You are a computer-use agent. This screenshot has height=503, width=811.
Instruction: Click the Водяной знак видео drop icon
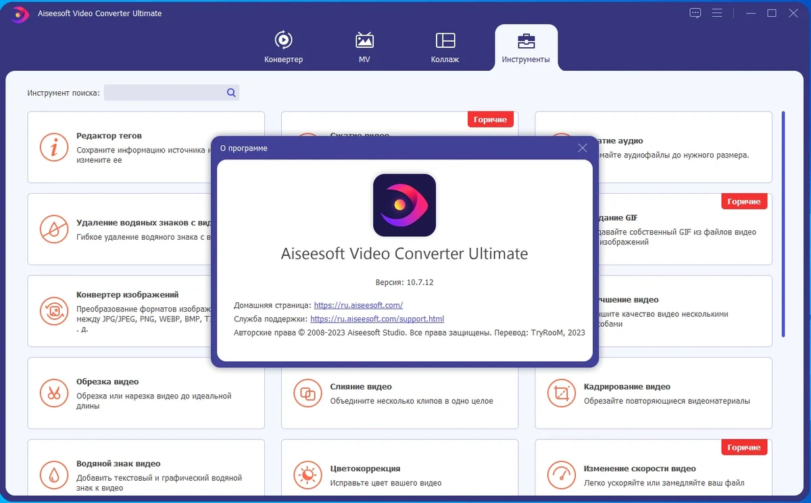[53, 475]
